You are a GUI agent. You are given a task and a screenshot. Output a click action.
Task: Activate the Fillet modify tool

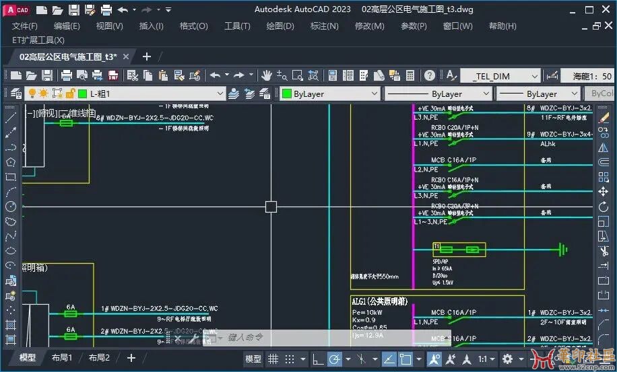coord(604,340)
